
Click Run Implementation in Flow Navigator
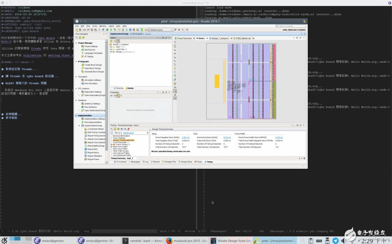pos(93,122)
